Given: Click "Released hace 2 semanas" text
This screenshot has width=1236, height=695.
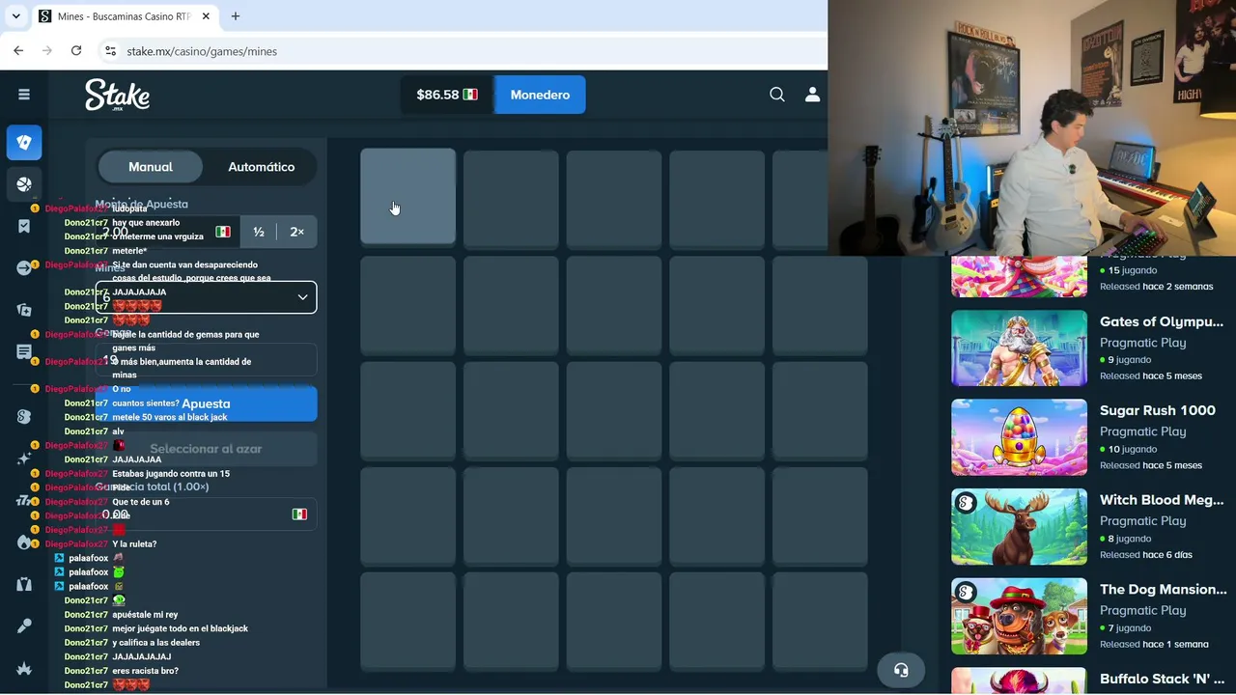Looking at the screenshot, I should click(1157, 287).
